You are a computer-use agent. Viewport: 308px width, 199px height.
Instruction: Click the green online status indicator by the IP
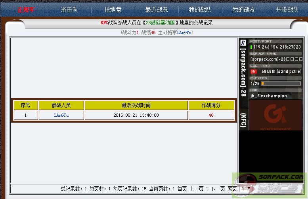pos(251,47)
